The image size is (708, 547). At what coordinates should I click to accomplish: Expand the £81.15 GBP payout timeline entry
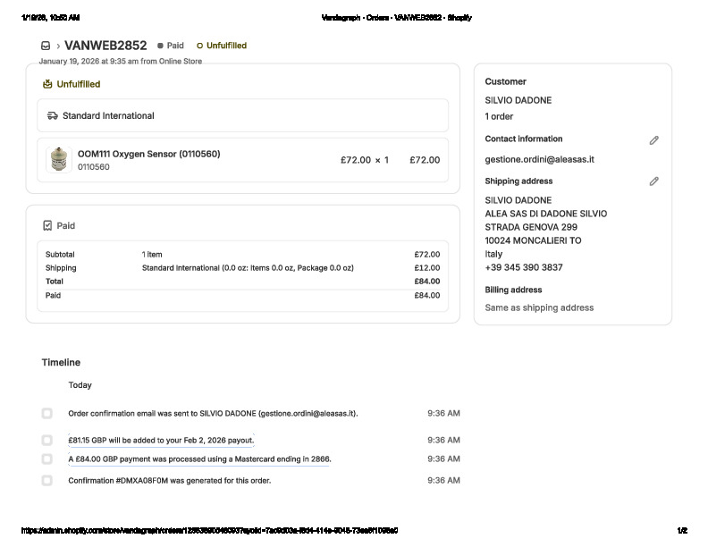tap(161, 440)
